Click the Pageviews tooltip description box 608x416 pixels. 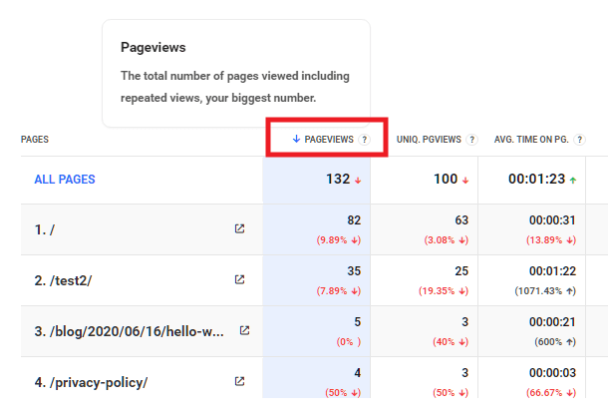235,73
